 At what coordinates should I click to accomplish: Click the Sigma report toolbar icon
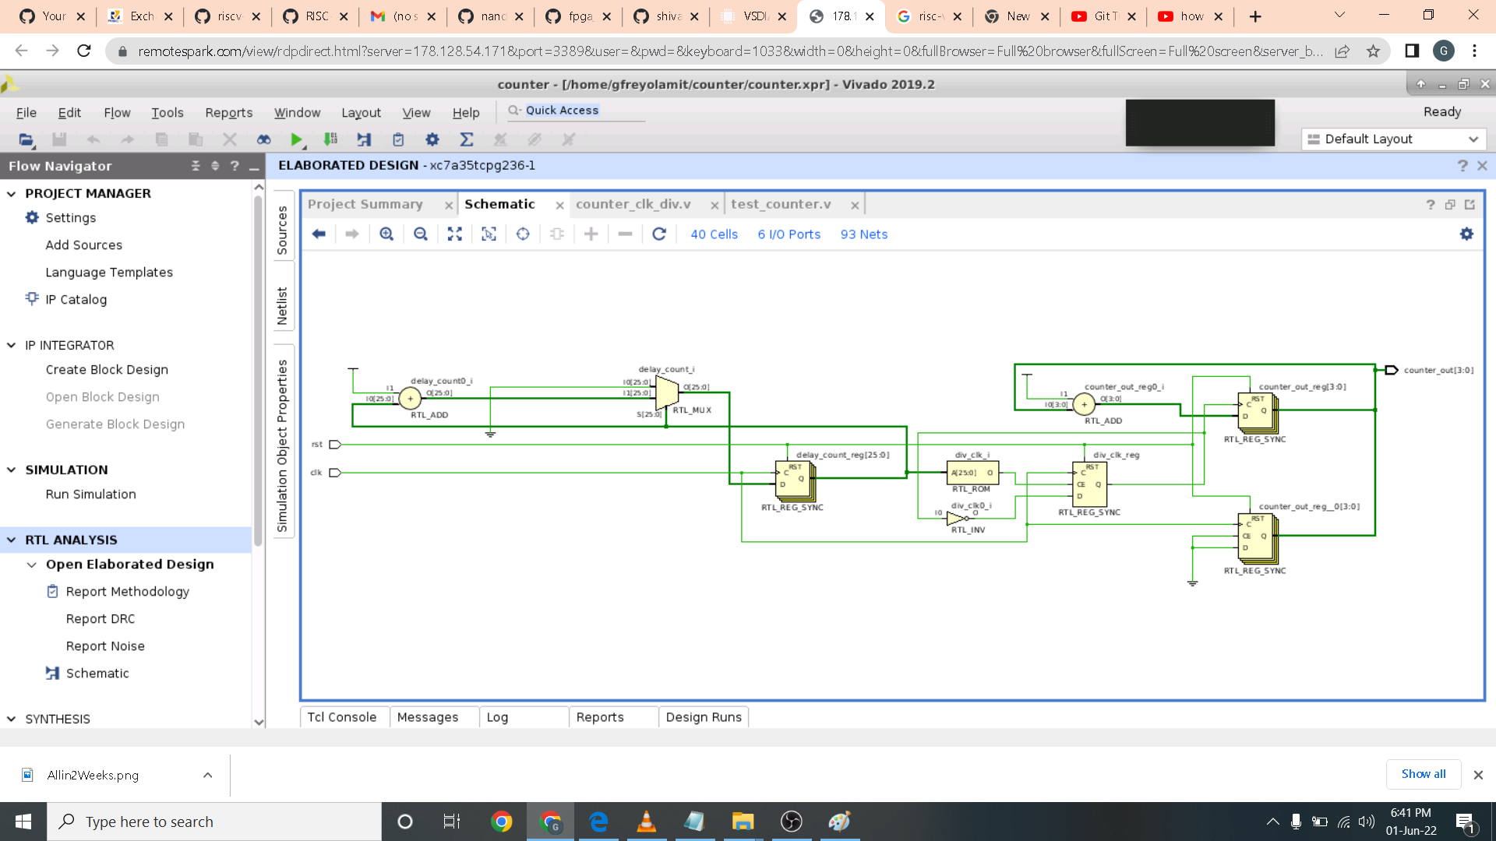coord(466,139)
